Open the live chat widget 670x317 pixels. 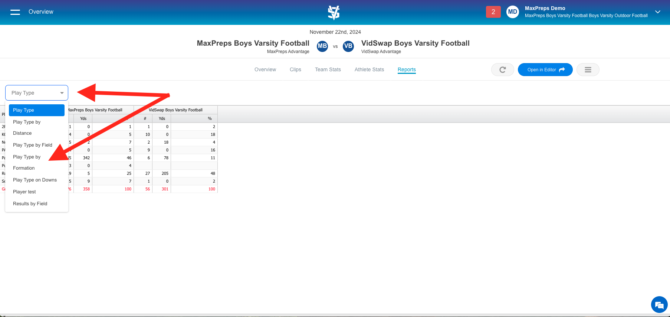tap(659, 305)
